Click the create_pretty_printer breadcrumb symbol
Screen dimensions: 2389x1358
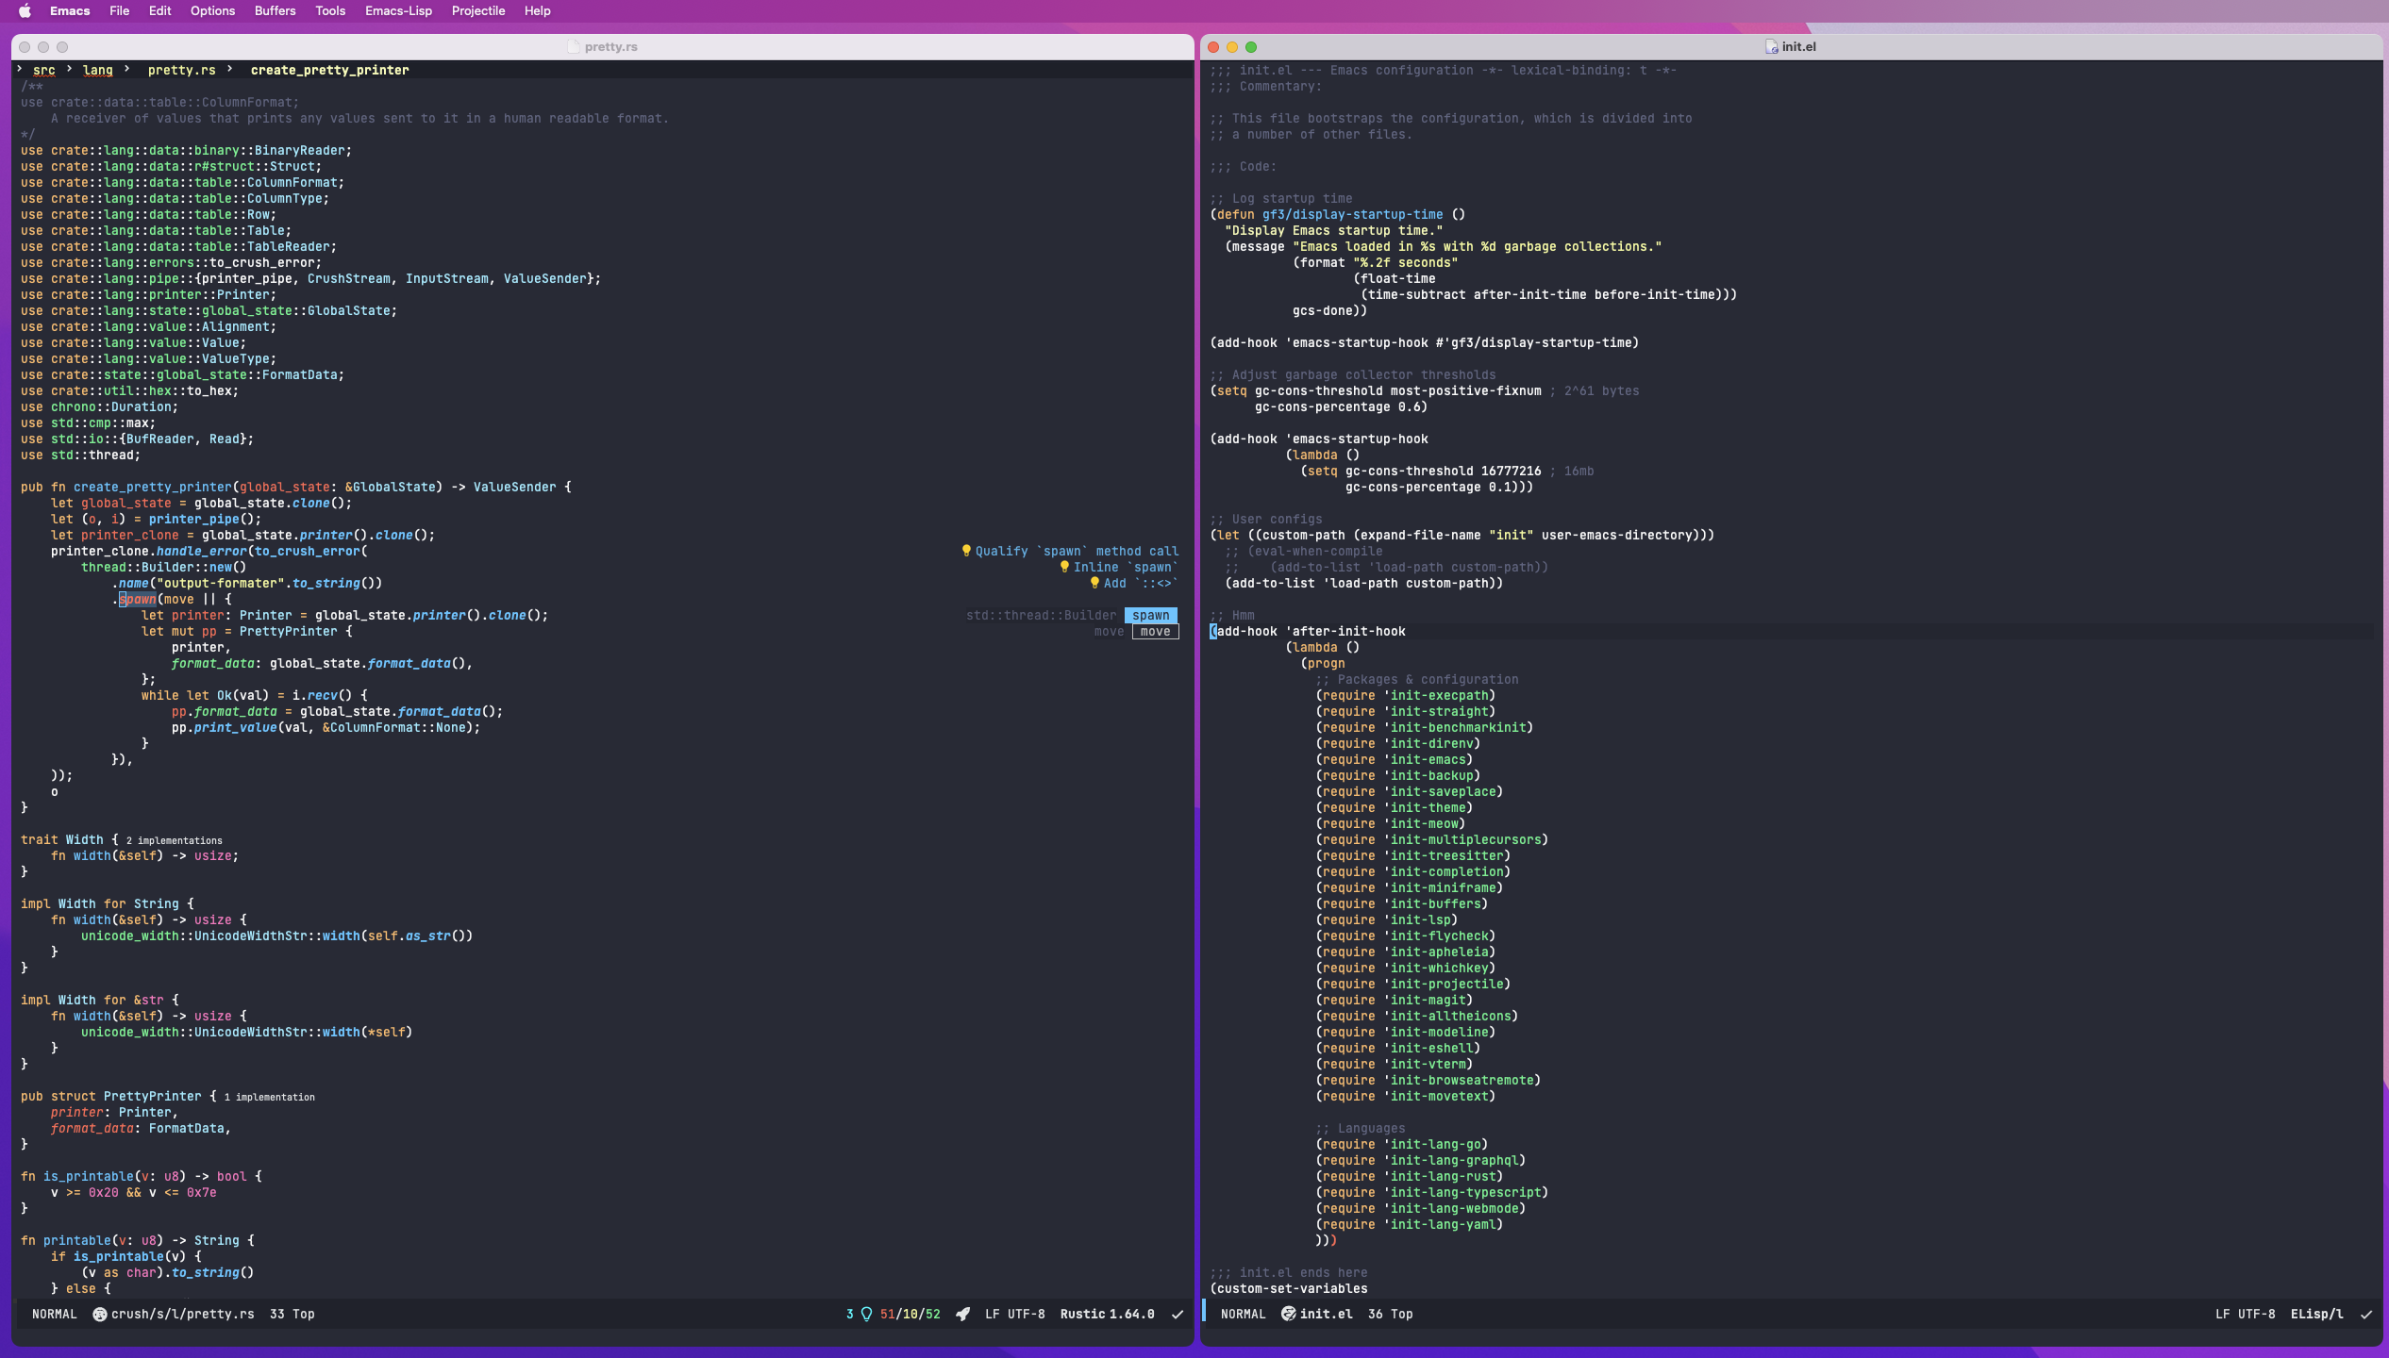point(329,70)
